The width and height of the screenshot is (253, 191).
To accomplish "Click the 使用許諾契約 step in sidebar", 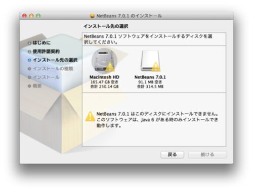I will (46, 52).
